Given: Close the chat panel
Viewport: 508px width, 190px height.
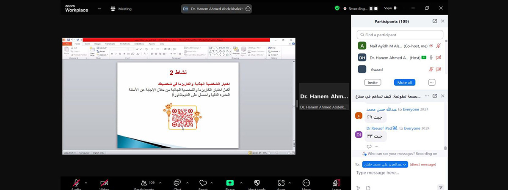Looking at the screenshot, I should 443,96.
